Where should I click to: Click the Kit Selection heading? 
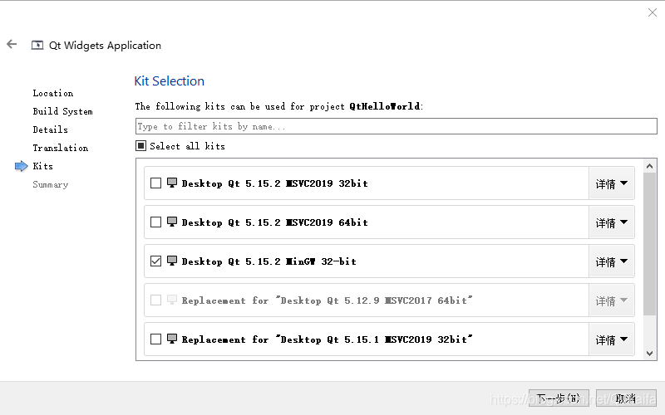click(170, 81)
